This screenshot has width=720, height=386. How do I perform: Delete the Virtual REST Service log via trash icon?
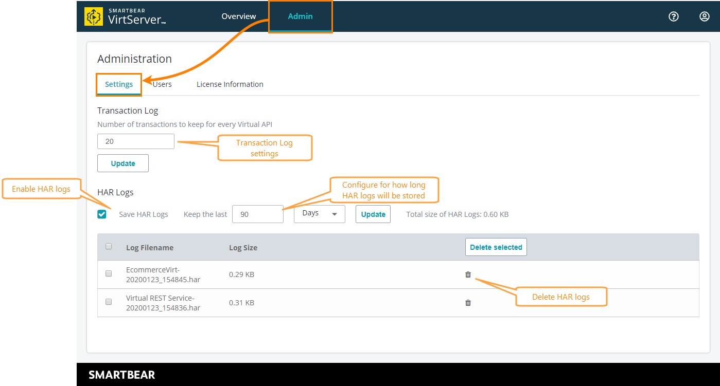468,303
